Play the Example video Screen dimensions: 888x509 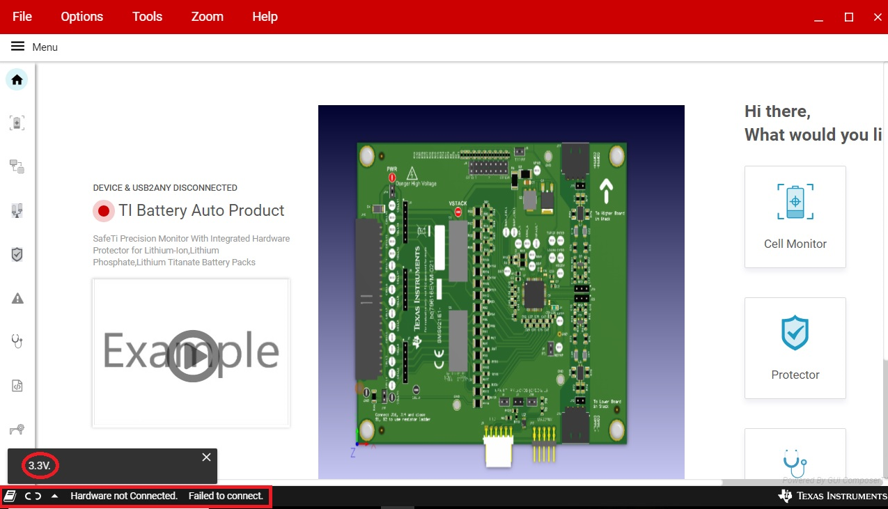click(192, 356)
